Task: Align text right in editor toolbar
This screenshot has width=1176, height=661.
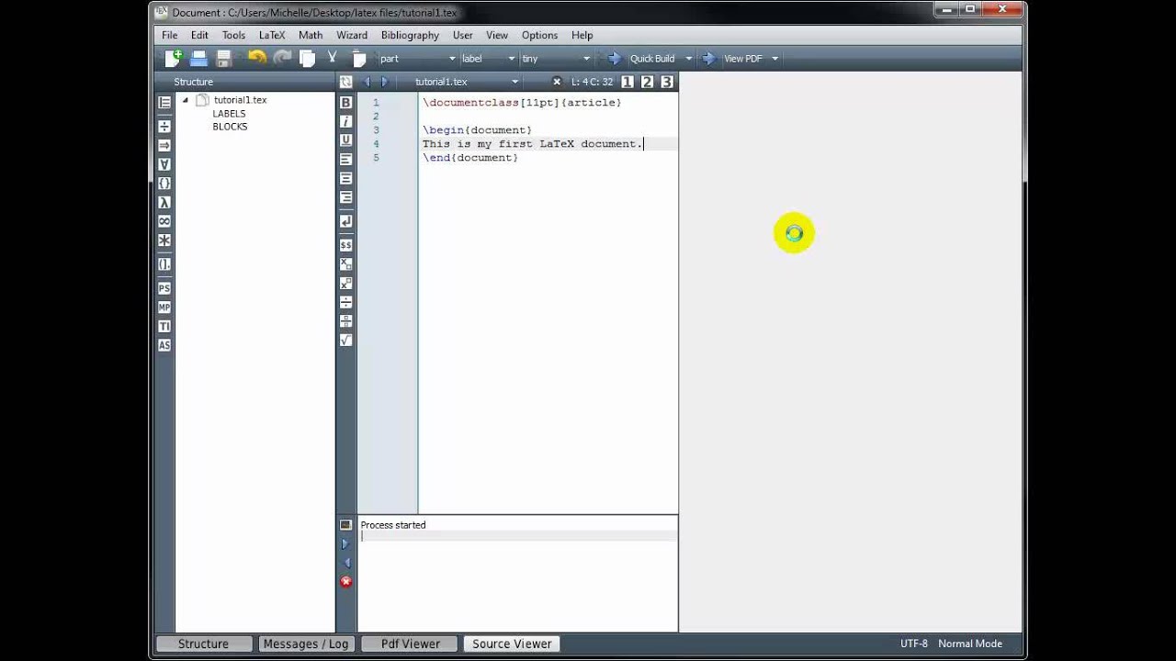Action: pyautogui.click(x=345, y=197)
